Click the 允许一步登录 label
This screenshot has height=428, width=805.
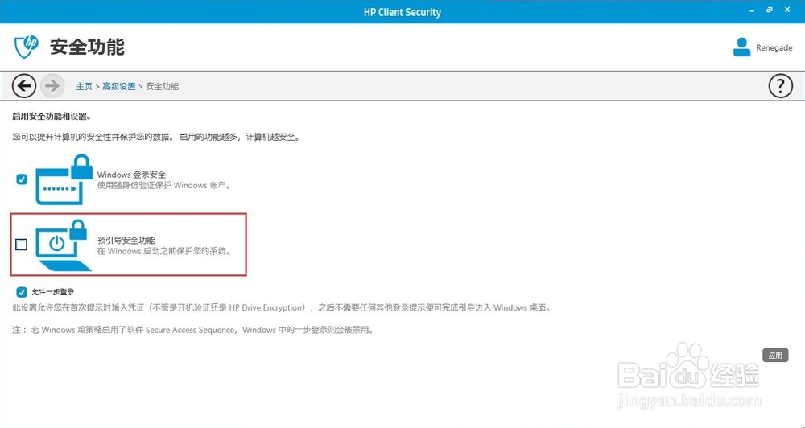[53, 292]
